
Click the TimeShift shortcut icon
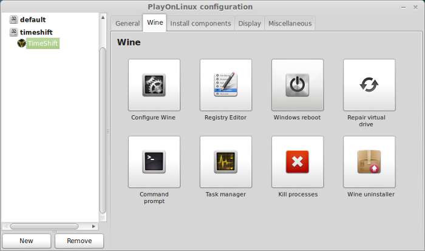pos(21,43)
